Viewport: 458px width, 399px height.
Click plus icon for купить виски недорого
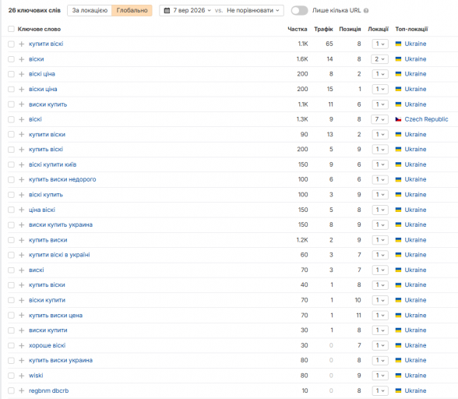pyautogui.click(x=21, y=179)
